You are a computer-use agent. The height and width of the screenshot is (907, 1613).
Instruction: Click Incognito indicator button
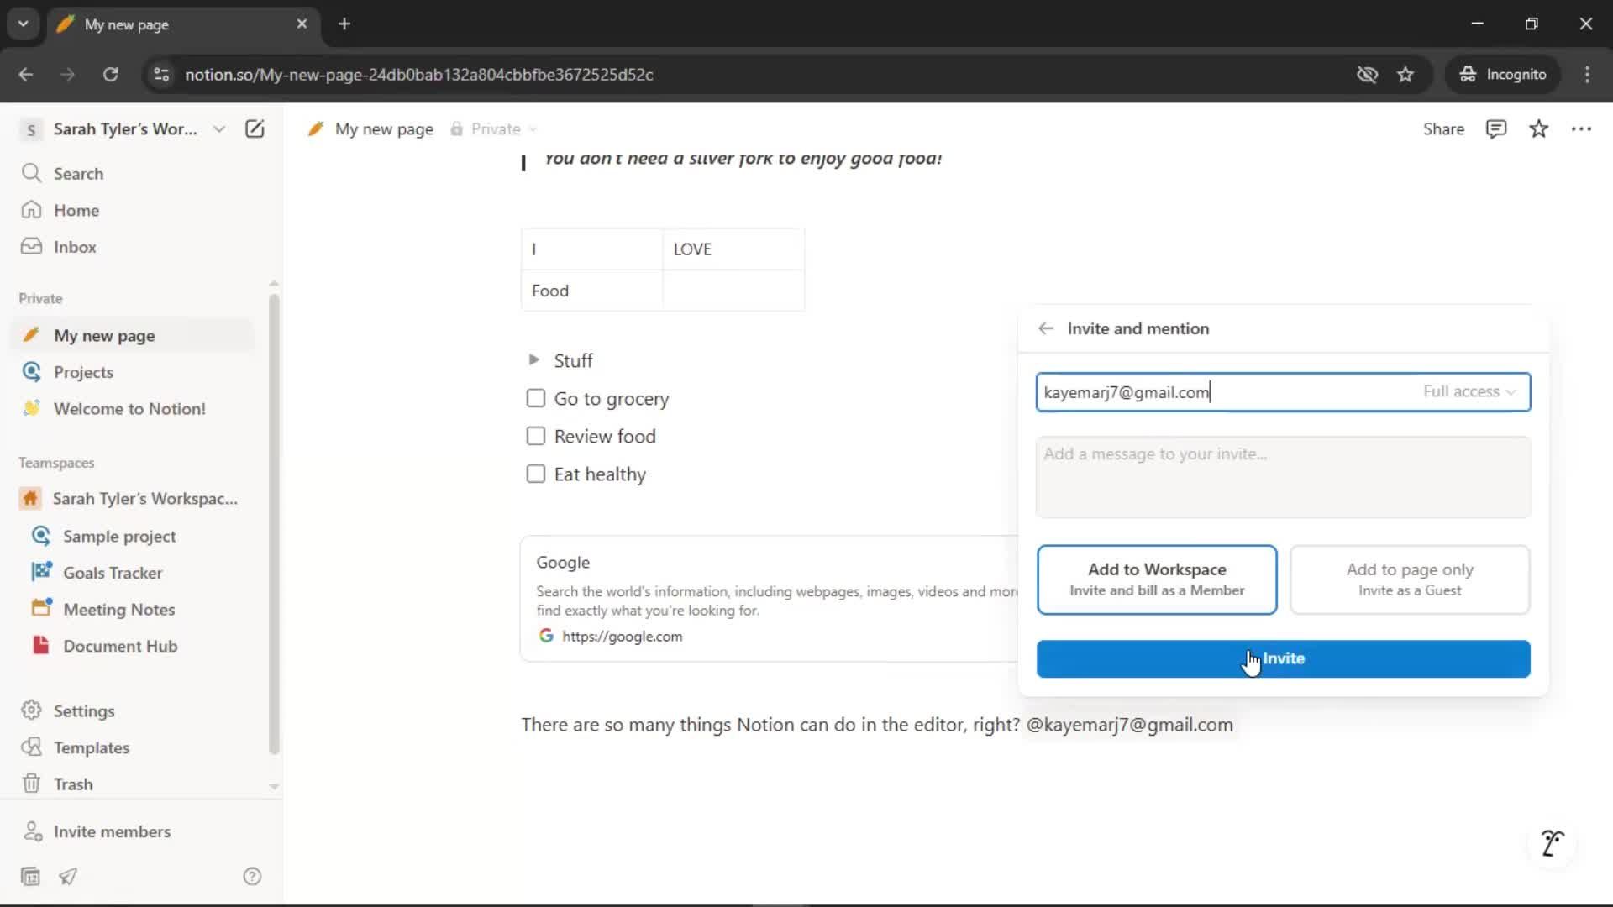pyautogui.click(x=1503, y=75)
